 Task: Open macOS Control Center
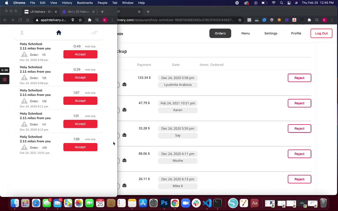[x=289, y=3]
